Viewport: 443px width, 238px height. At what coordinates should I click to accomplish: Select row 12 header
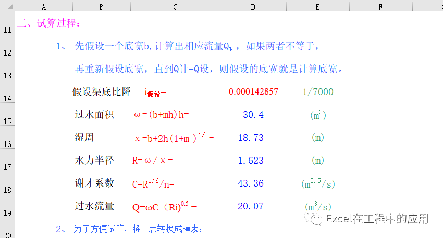click(7, 46)
